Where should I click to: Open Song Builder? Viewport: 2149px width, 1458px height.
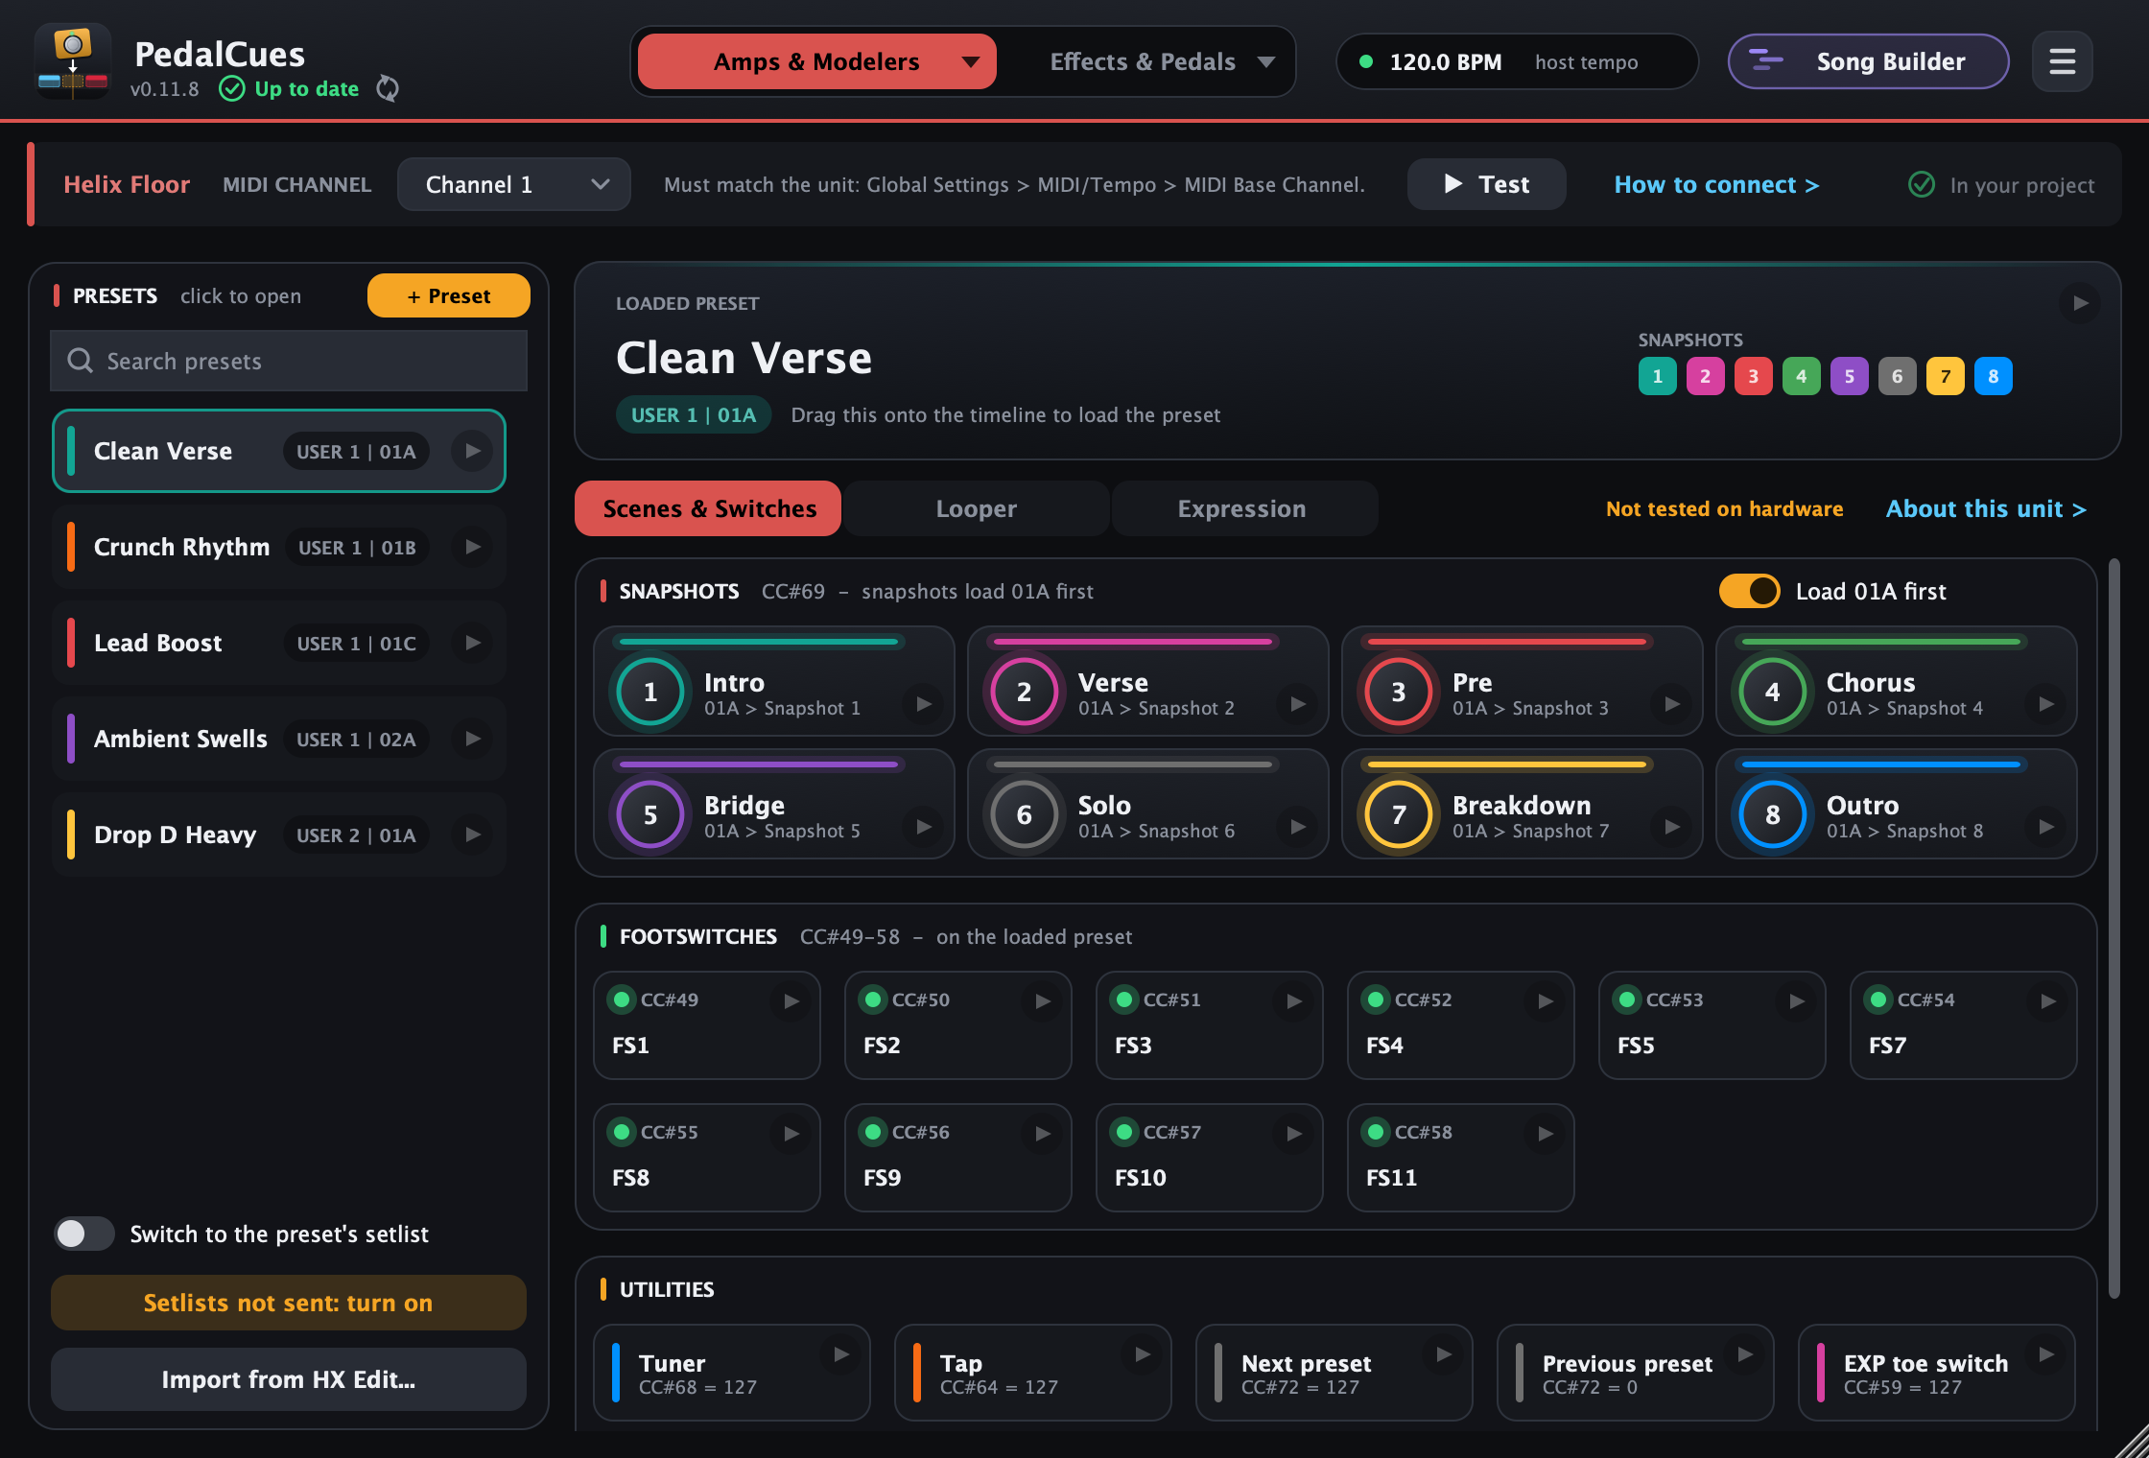click(x=1868, y=61)
